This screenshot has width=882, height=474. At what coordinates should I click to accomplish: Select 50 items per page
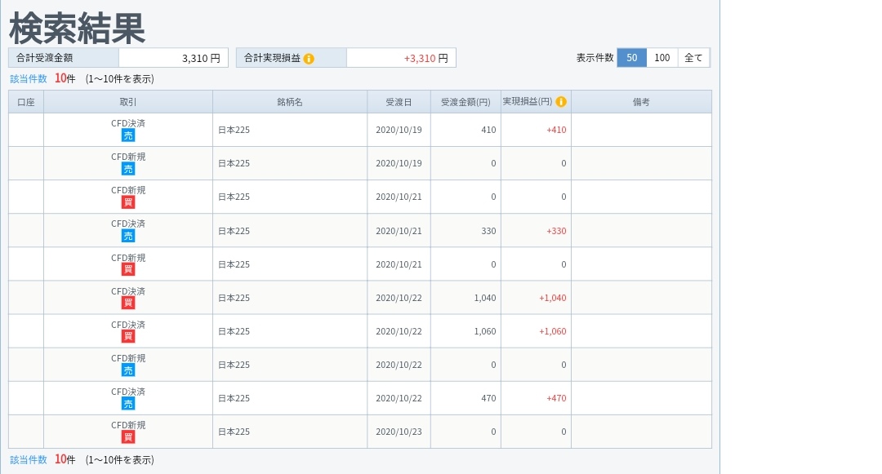(x=632, y=58)
